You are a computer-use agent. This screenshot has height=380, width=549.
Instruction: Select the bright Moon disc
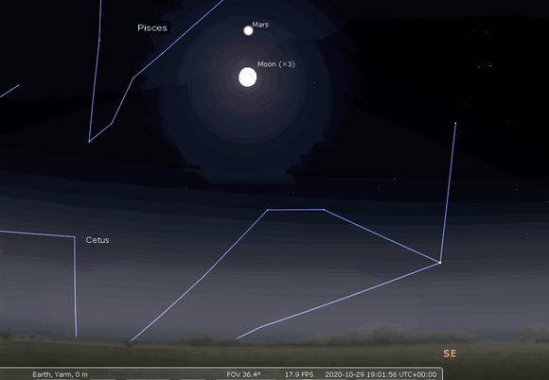[248, 77]
